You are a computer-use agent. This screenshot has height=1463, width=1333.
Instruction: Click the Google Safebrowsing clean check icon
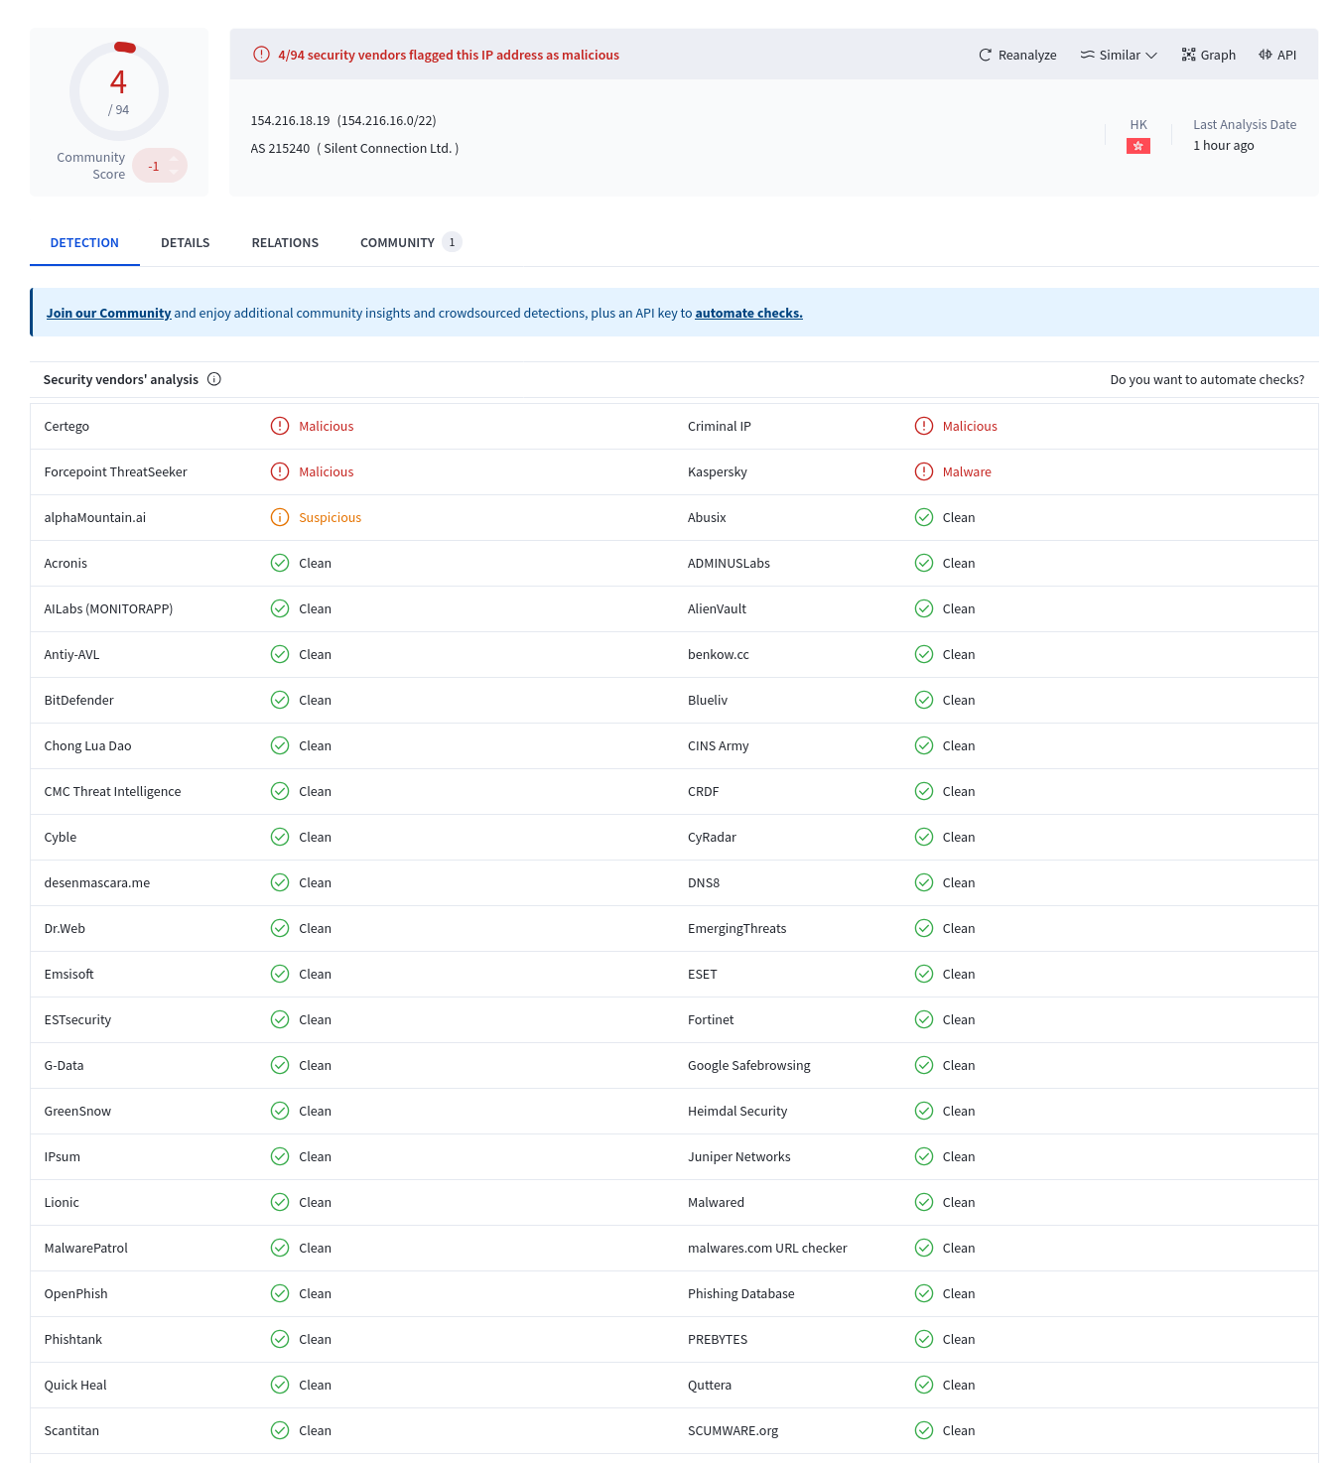click(924, 1065)
